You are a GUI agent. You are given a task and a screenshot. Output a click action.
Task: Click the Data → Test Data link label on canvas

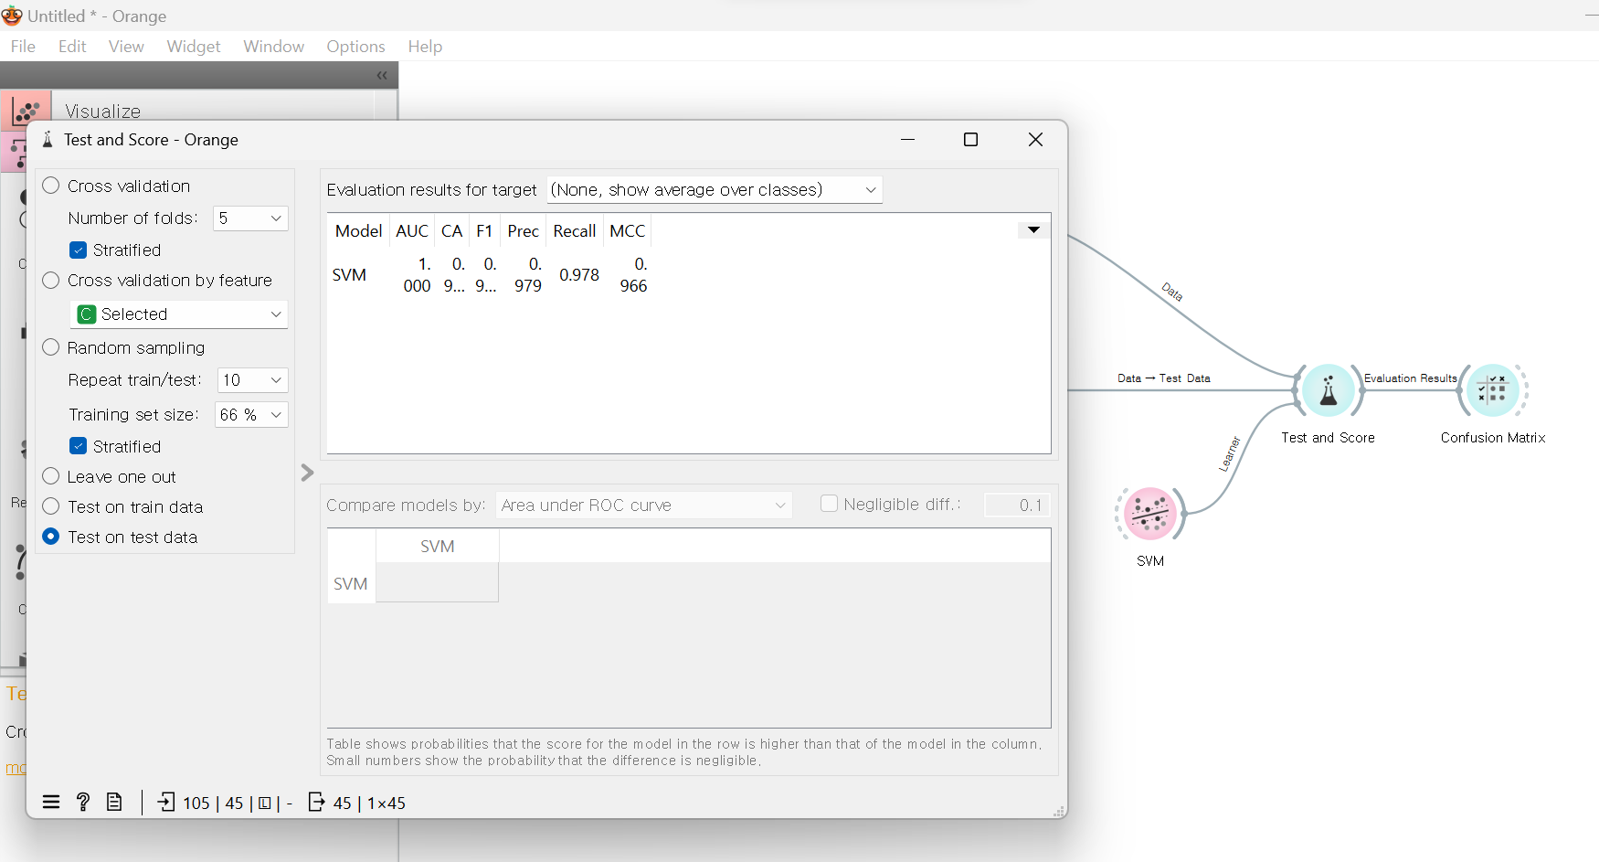click(x=1164, y=378)
